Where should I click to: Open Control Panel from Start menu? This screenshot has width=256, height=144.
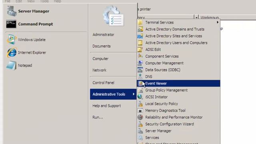tap(103, 83)
